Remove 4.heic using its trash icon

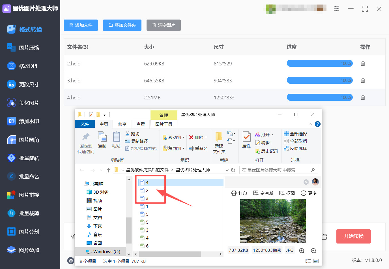pyautogui.click(x=363, y=97)
